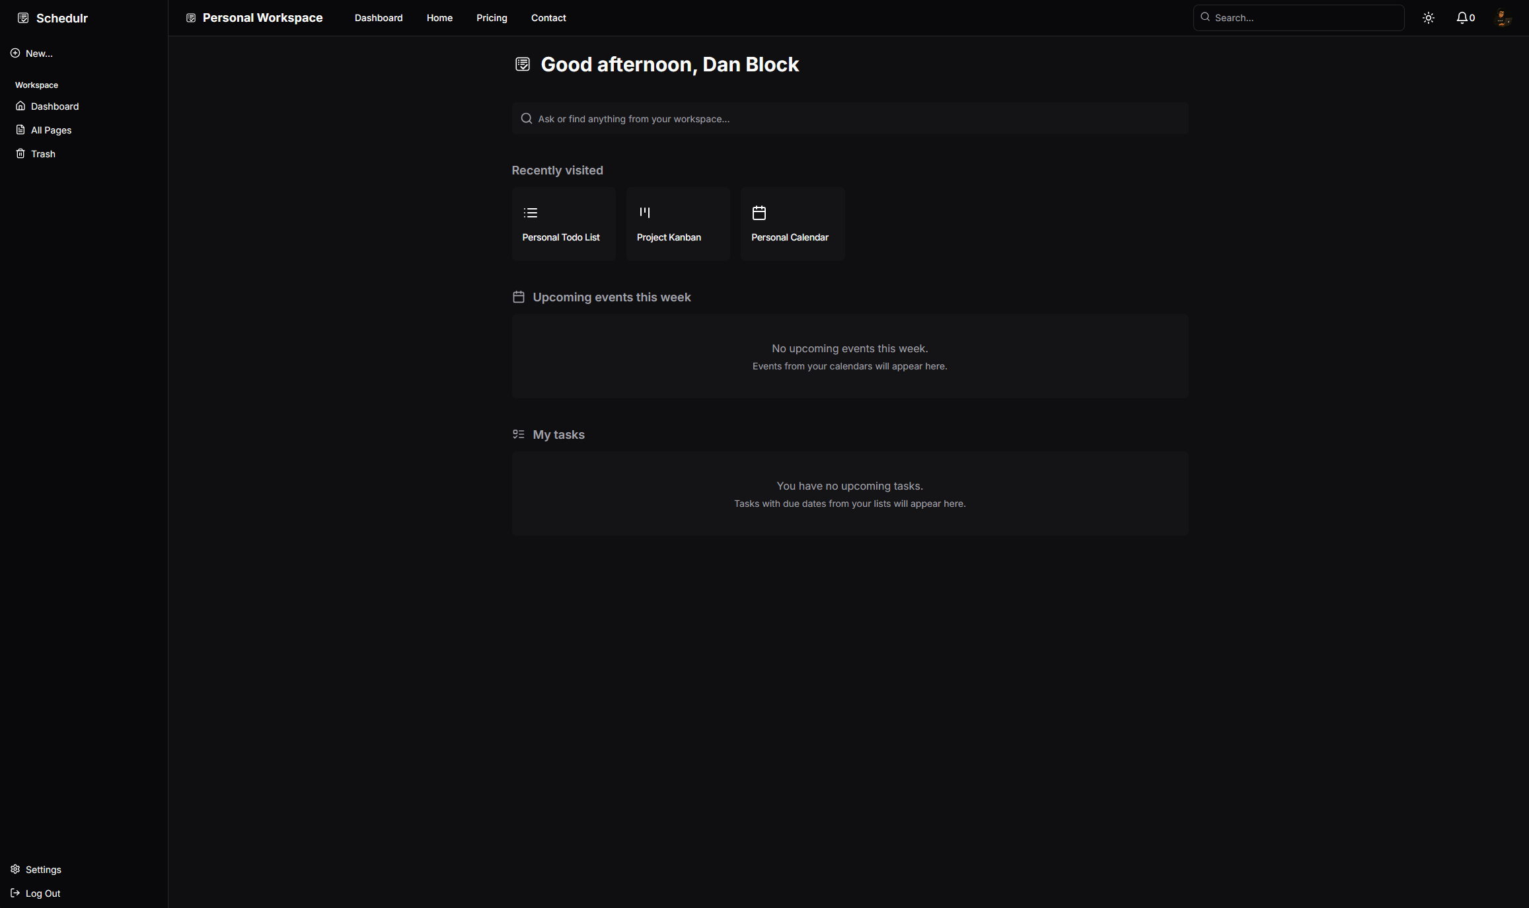Screen dimensions: 1529x908
Task: Click the notification count 0
Action: tap(1472, 19)
